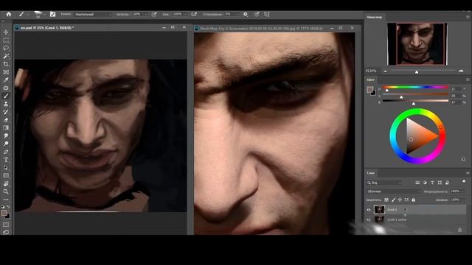The width and height of the screenshot is (472, 265).
Task: Switch to the Layers panel tab
Action: [x=370, y=173]
